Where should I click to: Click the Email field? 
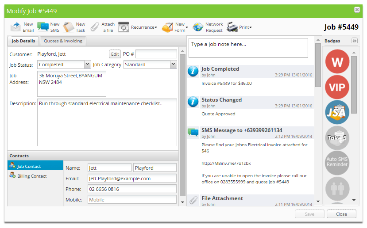pos(132,178)
